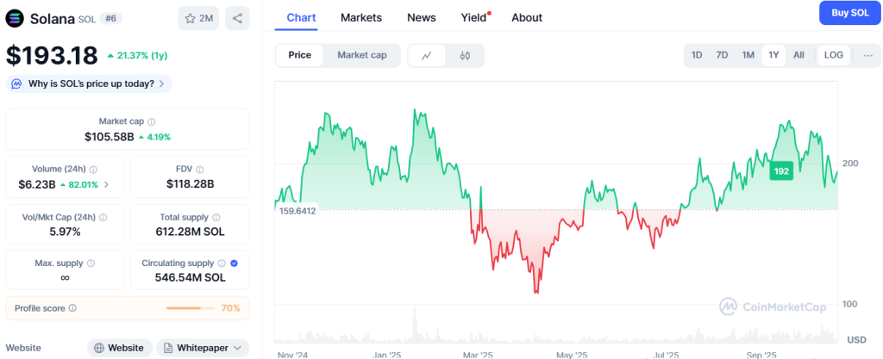Open "Why is SOL's price up today?"

coord(89,84)
